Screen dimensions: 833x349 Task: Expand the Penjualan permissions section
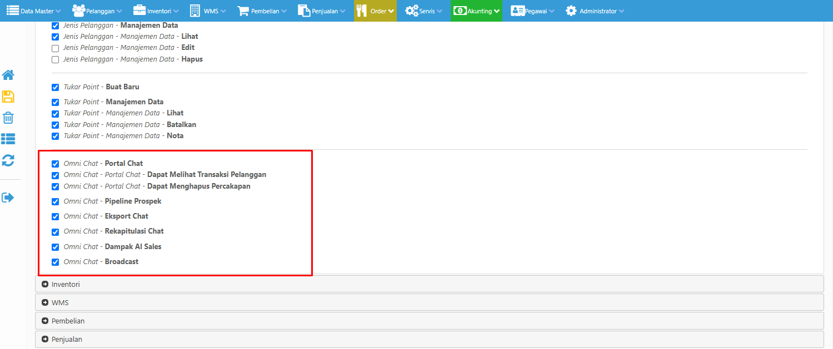pyautogui.click(x=429, y=339)
